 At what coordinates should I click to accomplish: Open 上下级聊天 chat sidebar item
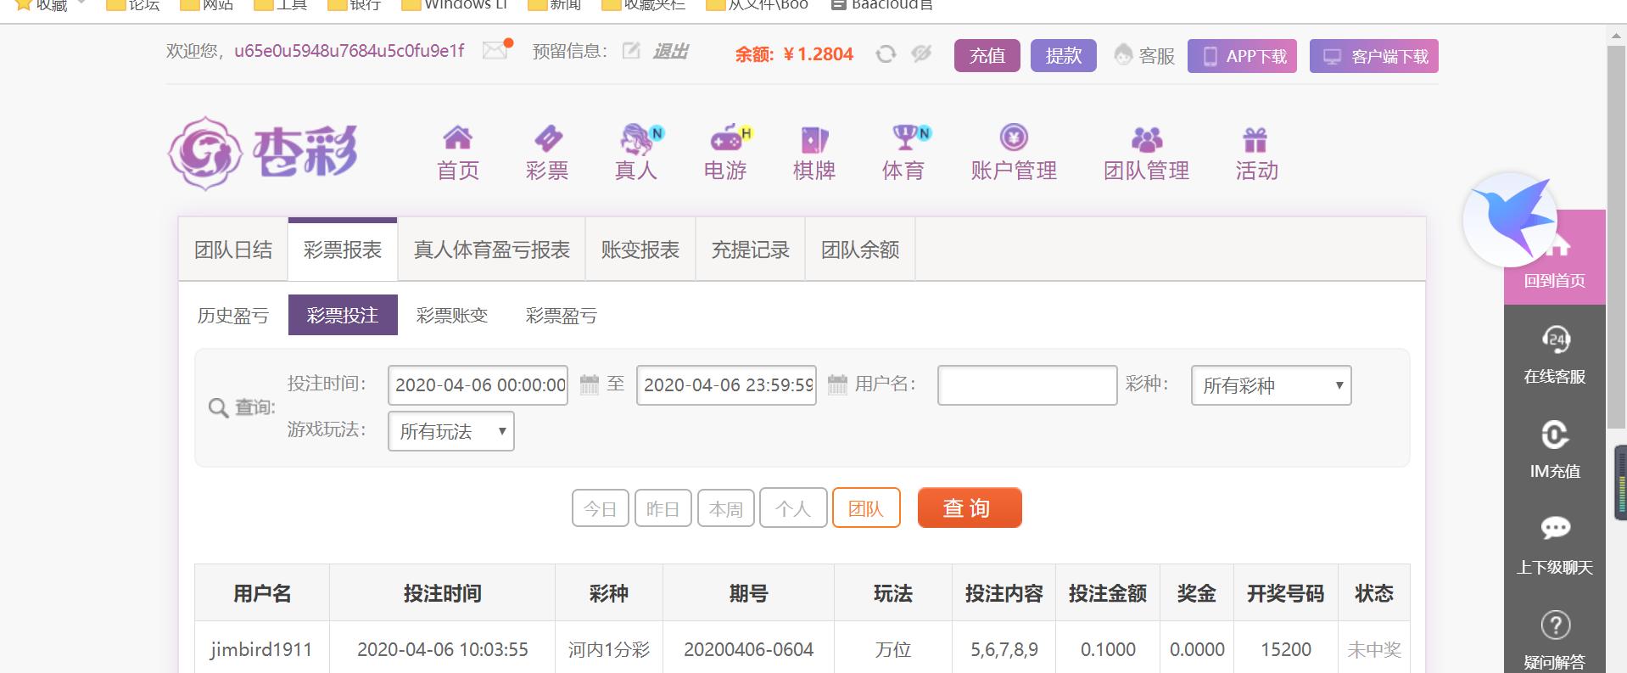pyautogui.click(x=1555, y=545)
